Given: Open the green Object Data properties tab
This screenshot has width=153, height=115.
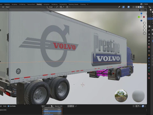Looking at the screenshot, I should click(149, 71).
